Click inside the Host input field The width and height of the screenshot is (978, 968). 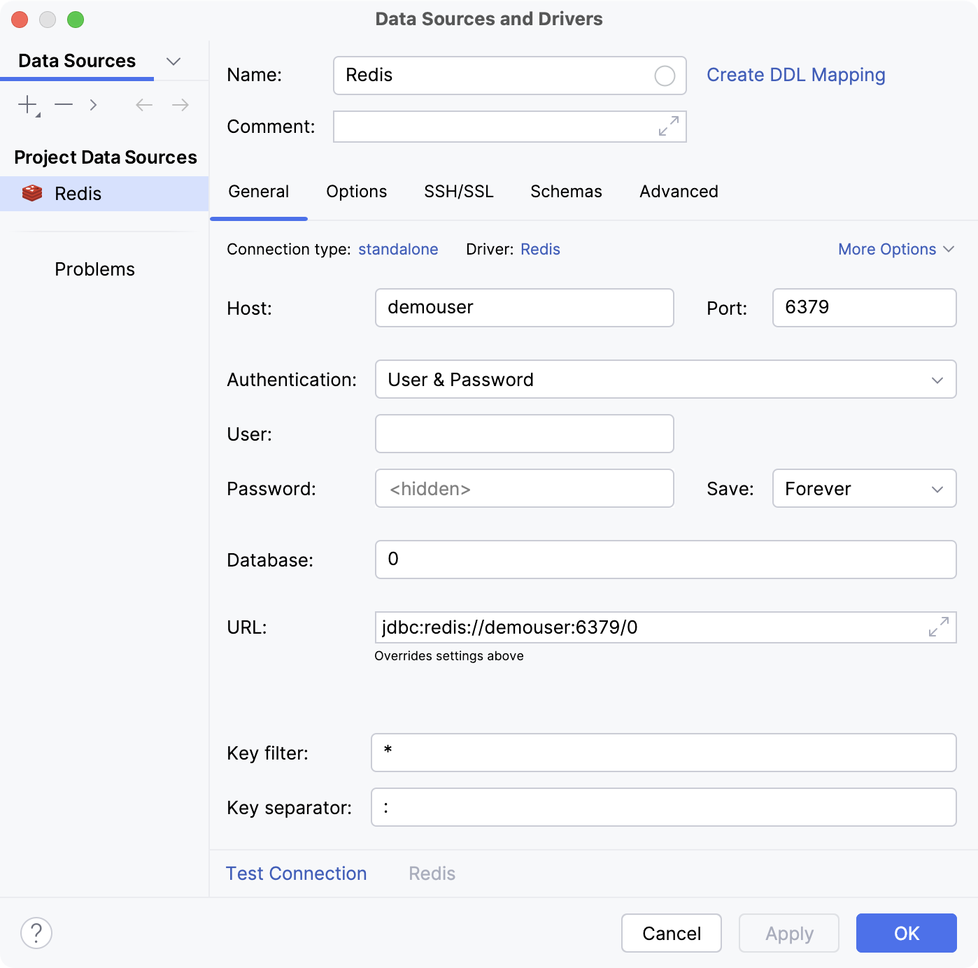[523, 308]
